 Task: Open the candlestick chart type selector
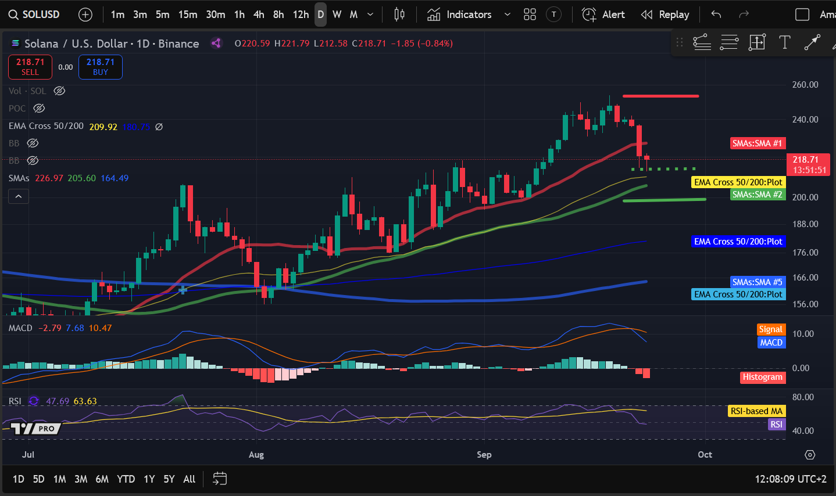(x=399, y=15)
